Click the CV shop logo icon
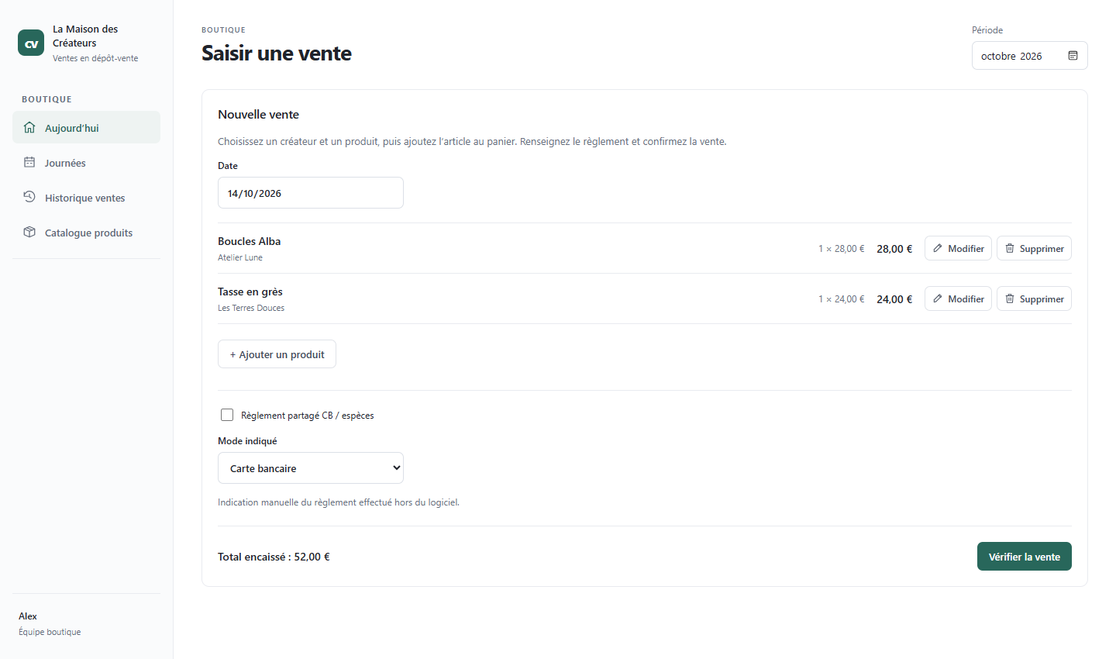This screenshot has height=659, width=1116. (x=31, y=43)
